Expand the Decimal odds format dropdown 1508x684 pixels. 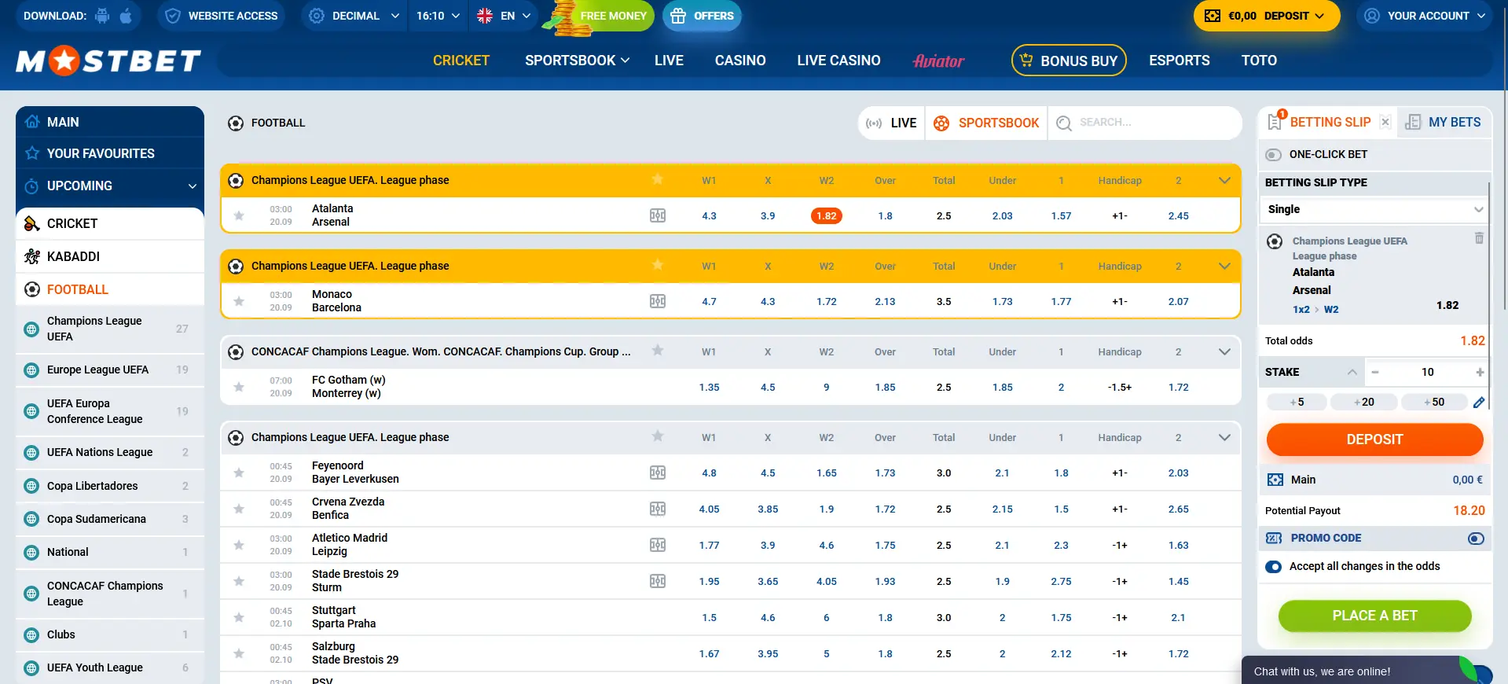point(355,16)
